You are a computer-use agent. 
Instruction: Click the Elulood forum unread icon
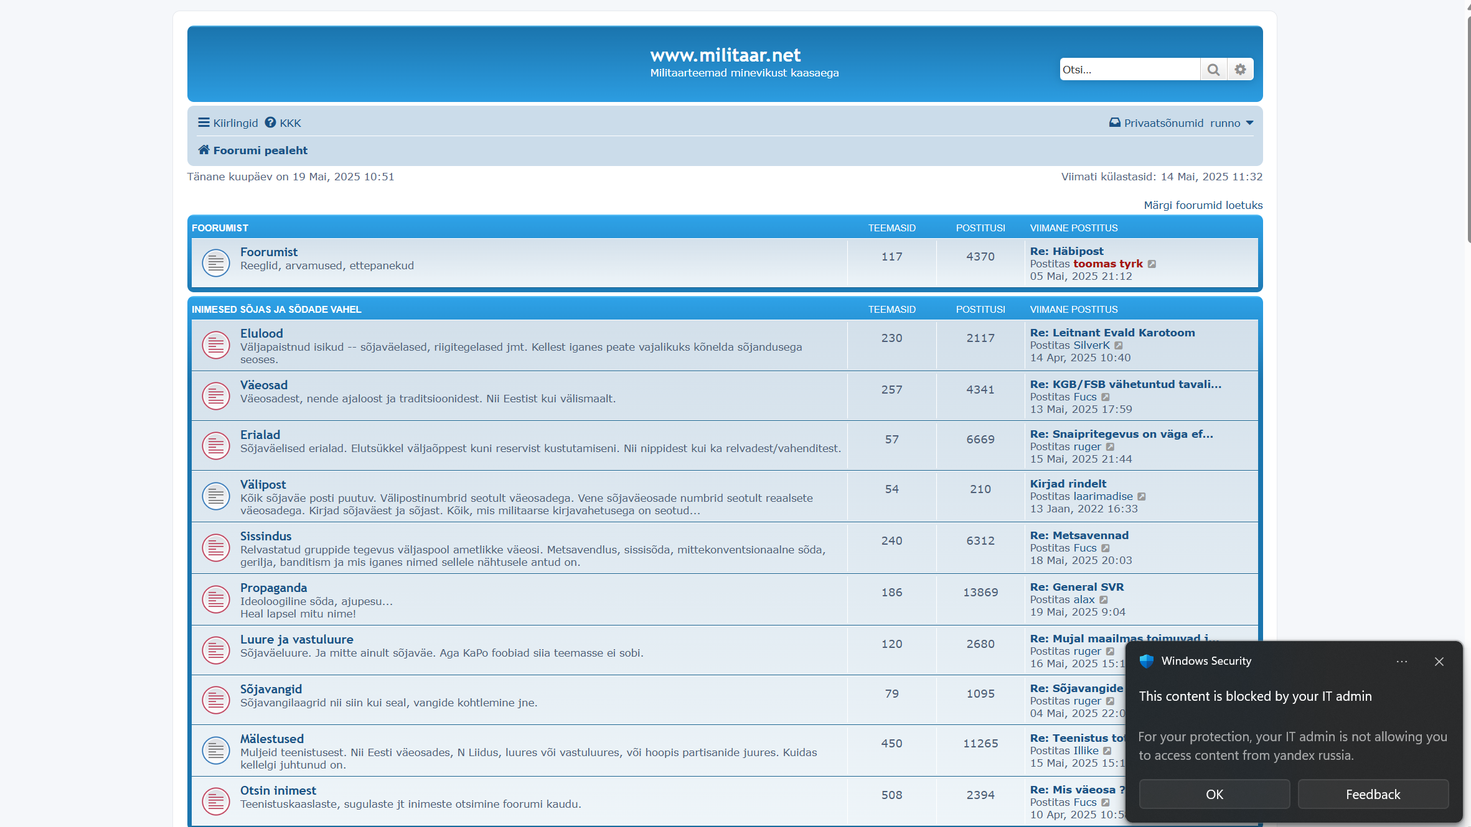coord(216,345)
